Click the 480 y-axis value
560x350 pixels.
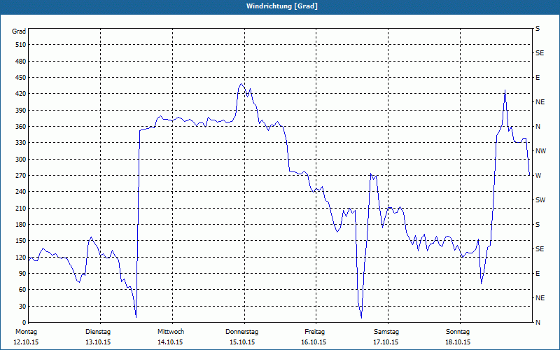[20, 62]
